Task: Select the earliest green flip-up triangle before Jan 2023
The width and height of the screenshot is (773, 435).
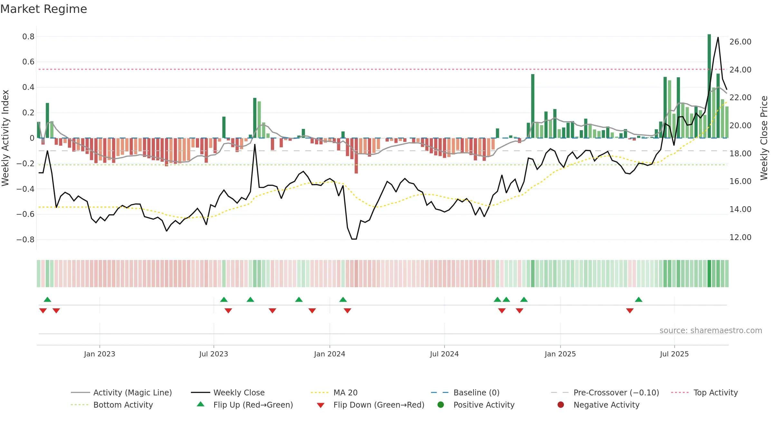Action: [47, 299]
